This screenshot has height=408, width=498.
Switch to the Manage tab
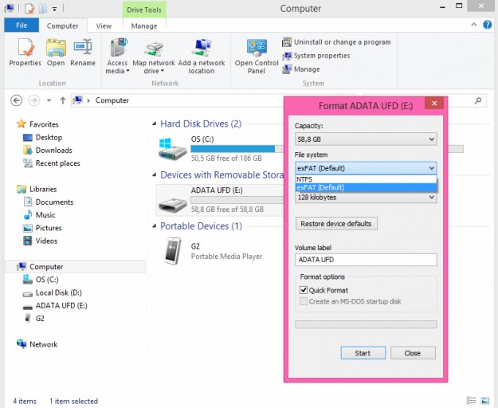coord(144,25)
